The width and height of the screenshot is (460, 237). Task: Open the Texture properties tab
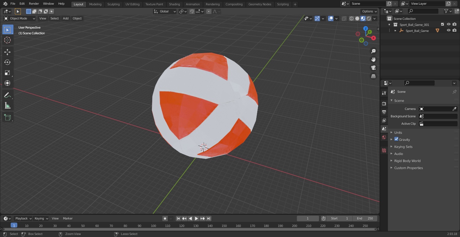point(384,151)
